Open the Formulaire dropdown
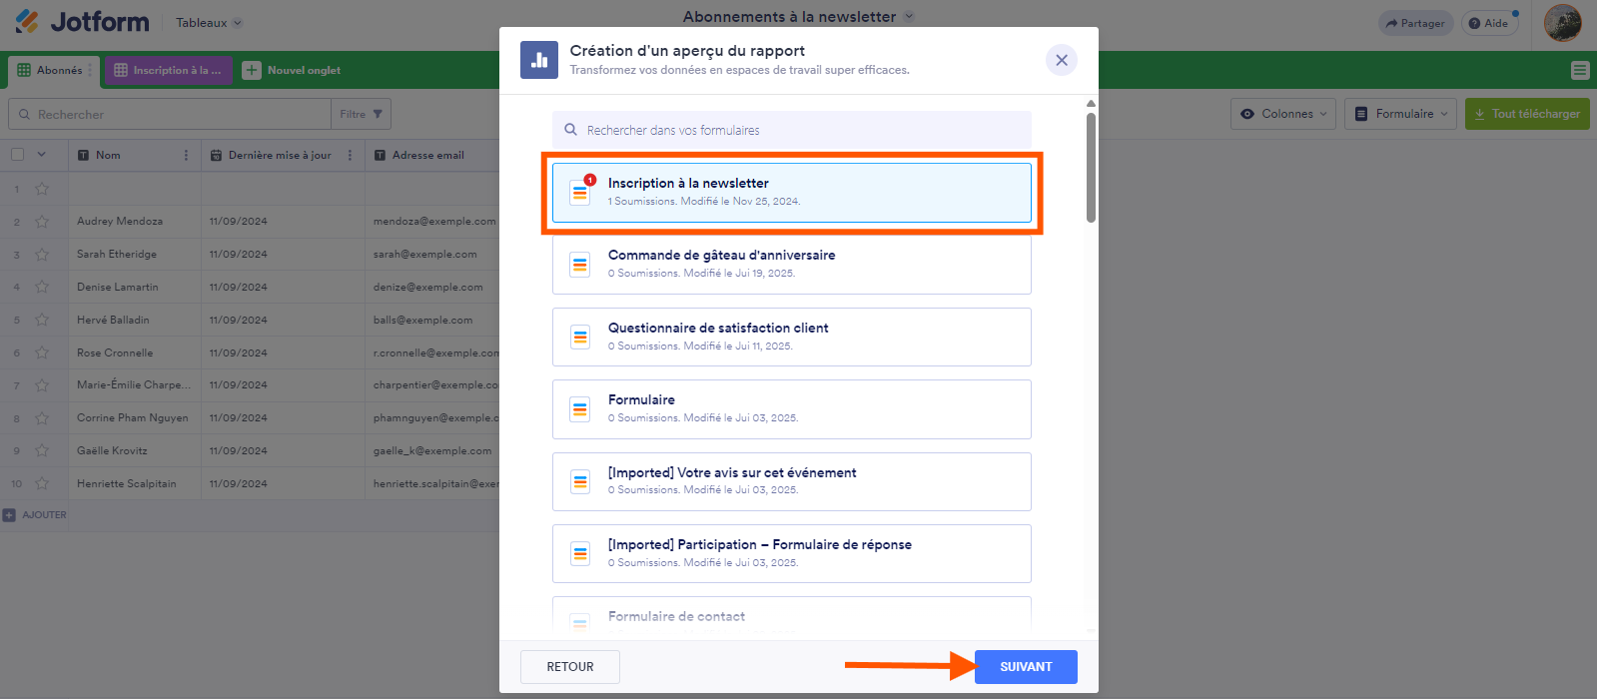Screen dimensions: 1597x699 pos(1400,114)
